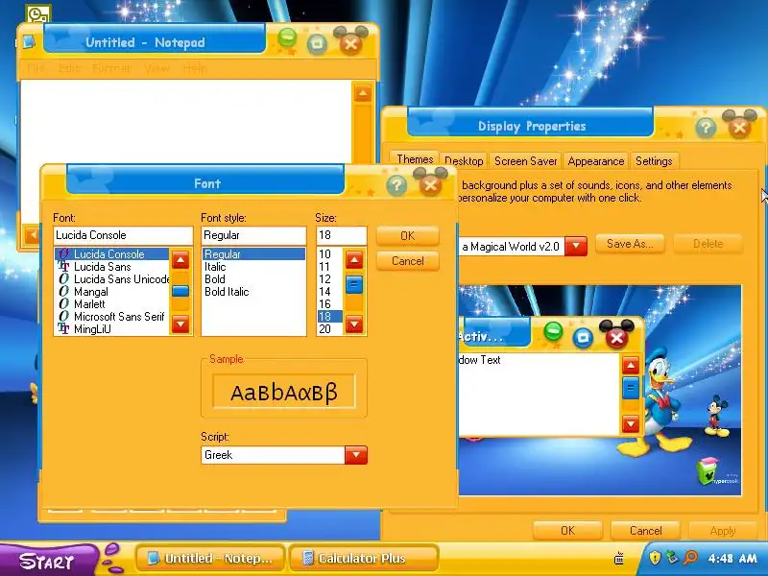Open the Appearance tab
This screenshot has width=768, height=576.
(595, 161)
